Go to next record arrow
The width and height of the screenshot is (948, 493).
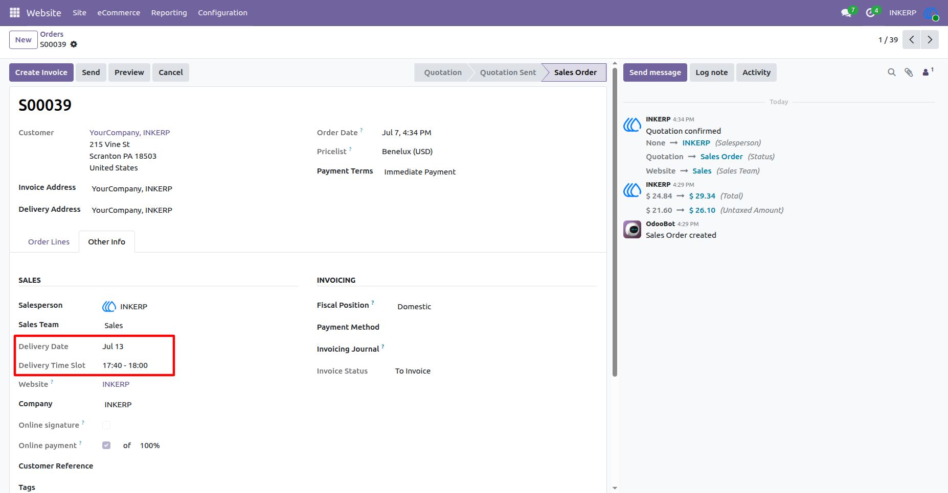pos(930,40)
